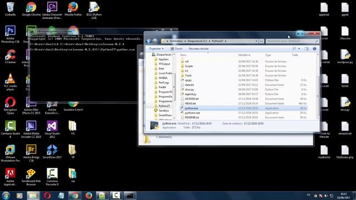Expand the arrow after Python27 in the address bar
This screenshot has height=200, width=356.
(226, 41)
